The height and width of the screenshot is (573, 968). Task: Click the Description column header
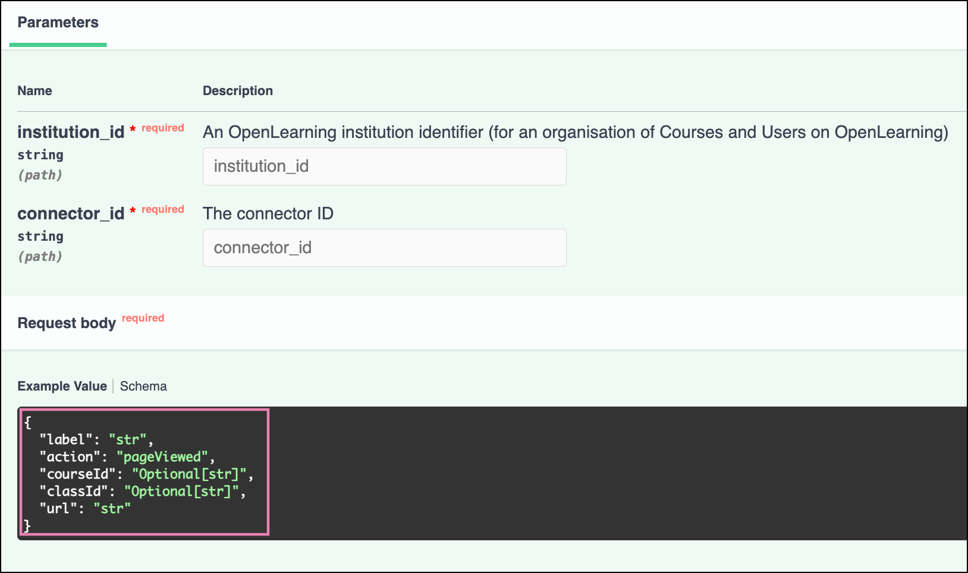click(x=238, y=91)
